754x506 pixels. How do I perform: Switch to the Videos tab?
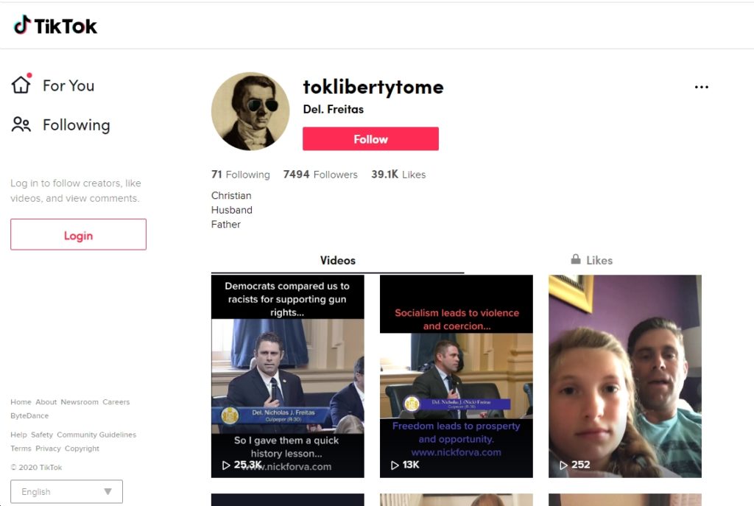point(337,260)
